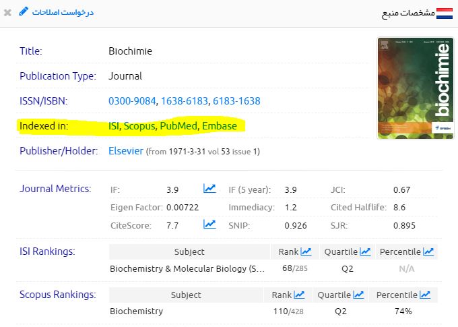458x327 pixels.
Task: Open the CiteScore trend chart icon
Action: pos(209,225)
